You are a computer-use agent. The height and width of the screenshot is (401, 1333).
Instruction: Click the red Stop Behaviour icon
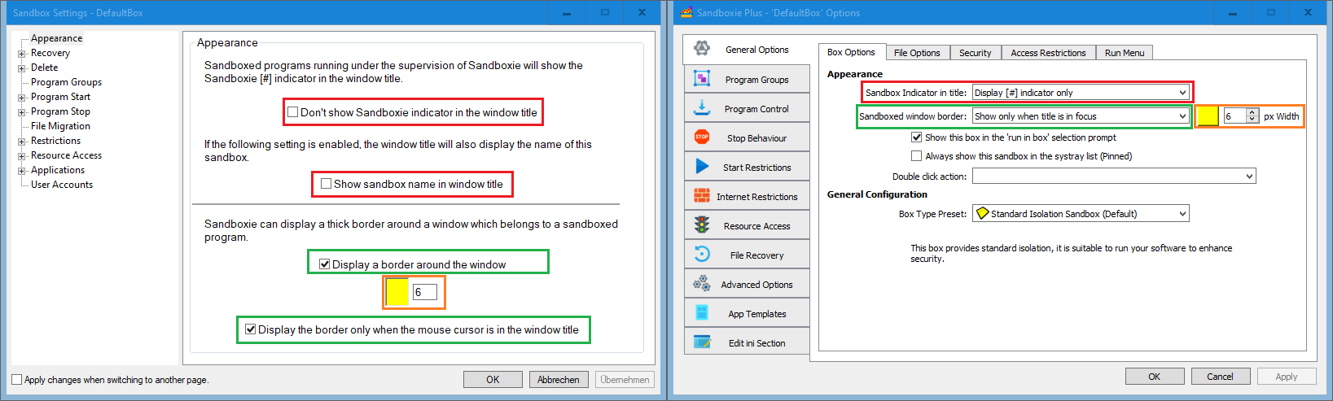click(x=701, y=137)
